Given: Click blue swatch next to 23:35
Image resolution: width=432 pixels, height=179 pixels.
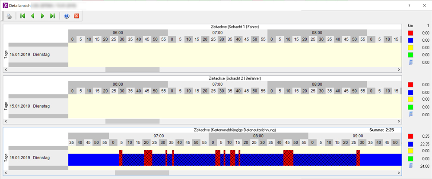Looking at the screenshot, I should point(411,144).
